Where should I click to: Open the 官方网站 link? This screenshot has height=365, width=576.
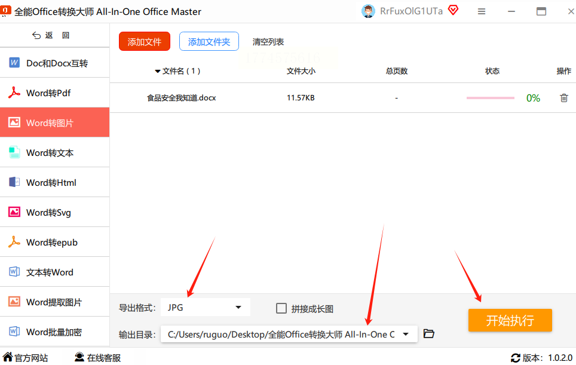(25, 357)
